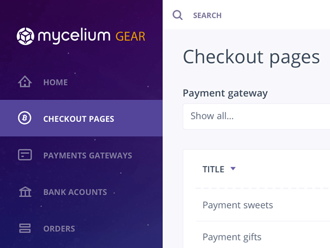330x248 pixels.
Task: Click the 'Checkout pages' page heading
Action: point(251,57)
